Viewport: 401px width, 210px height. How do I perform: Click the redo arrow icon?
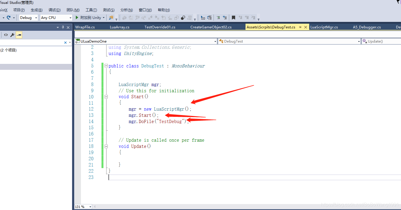click(9, 17)
